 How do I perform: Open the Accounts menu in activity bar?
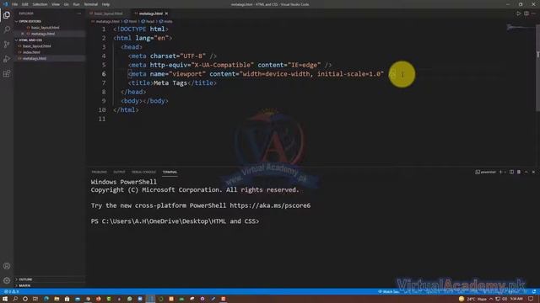[7, 266]
